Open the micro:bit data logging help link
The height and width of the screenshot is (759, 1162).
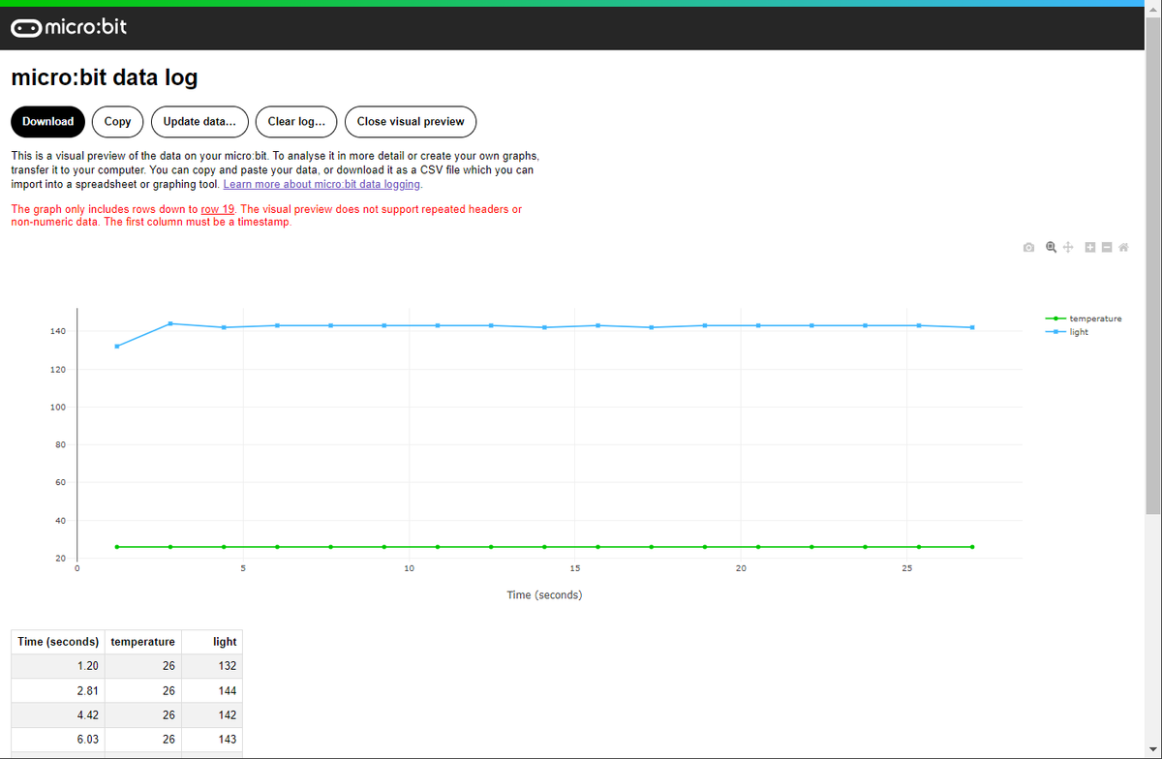pyautogui.click(x=321, y=184)
